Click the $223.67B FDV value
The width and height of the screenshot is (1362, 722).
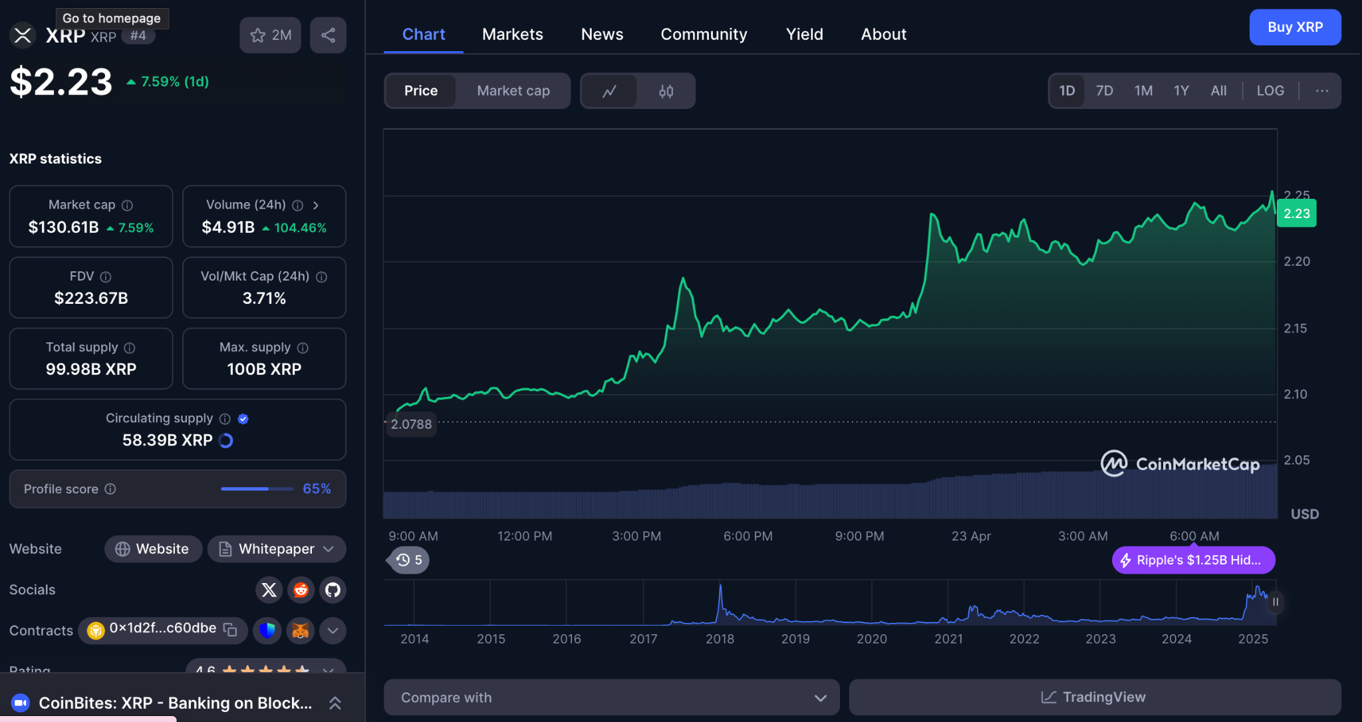(x=91, y=299)
